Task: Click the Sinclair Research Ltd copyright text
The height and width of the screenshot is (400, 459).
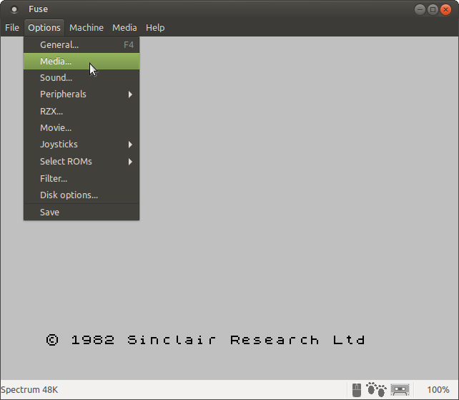Action: click(x=205, y=340)
